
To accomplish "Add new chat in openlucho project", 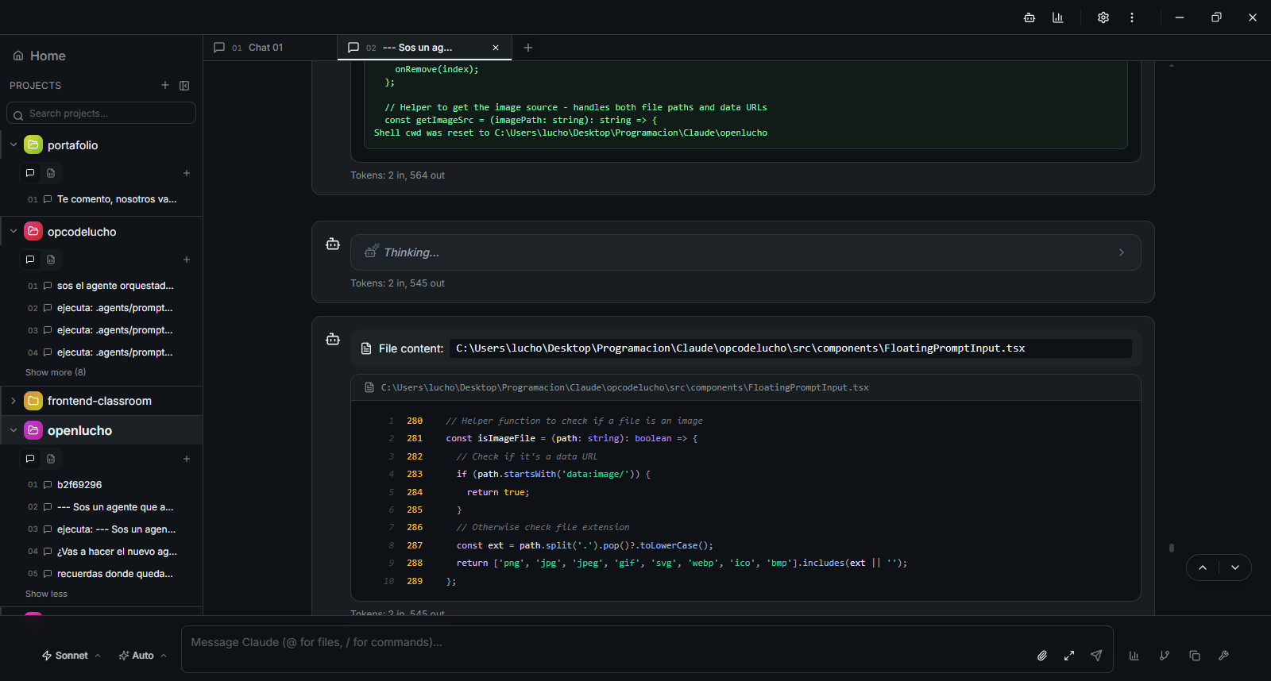I will coord(187,459).
